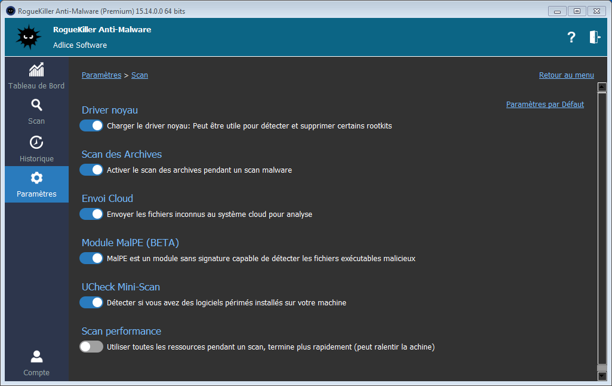Viewport: 612px width, 386px height.
Task: Turn off the Scan des Archives switch
Action: 91,170
